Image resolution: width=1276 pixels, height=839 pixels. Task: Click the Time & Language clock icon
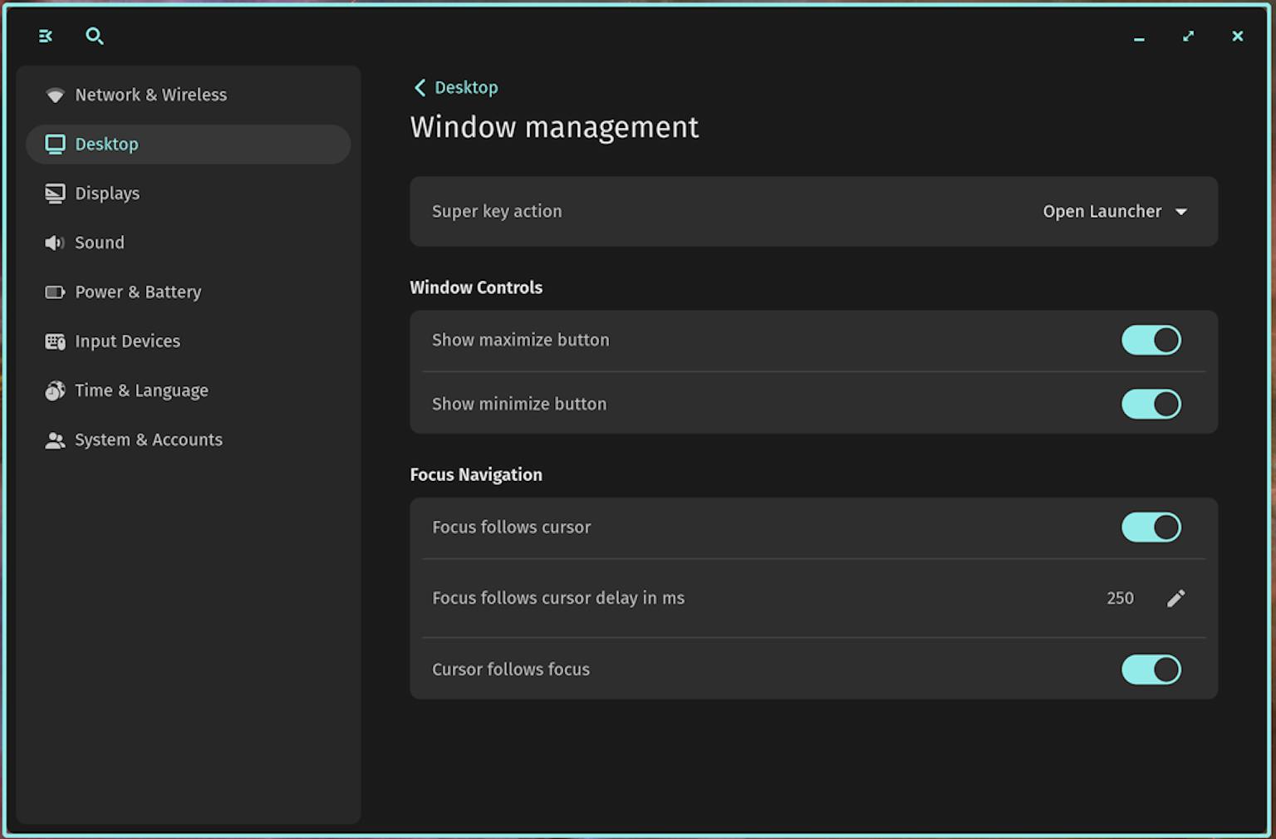pyautogui.click(x=55, y=390)
